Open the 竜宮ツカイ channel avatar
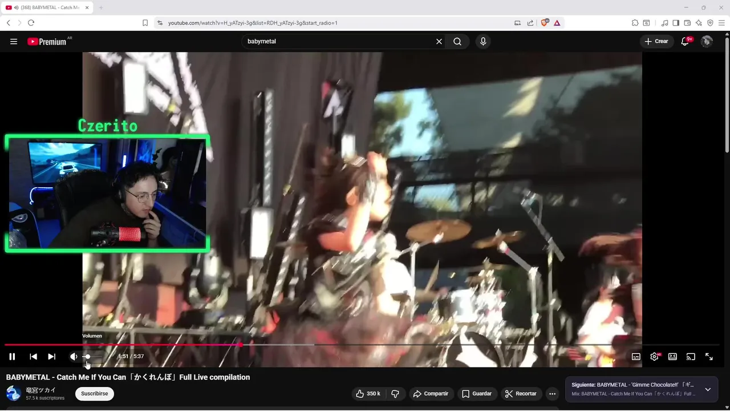730x411 pixels. [x=14, y=393]
